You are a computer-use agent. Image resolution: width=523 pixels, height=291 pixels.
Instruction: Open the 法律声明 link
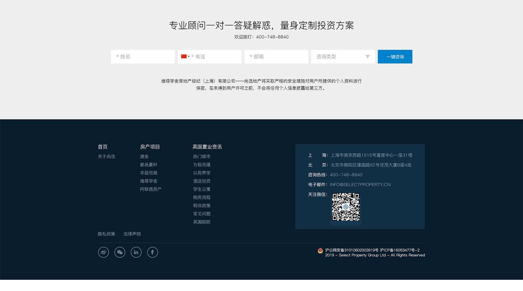pyautogui.click(x=132, y=234)
